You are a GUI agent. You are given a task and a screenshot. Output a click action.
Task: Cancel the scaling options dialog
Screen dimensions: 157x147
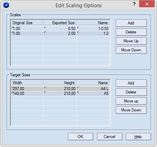[x=109, y=137]
